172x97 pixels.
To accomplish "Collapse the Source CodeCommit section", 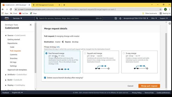I will [6, 36].
